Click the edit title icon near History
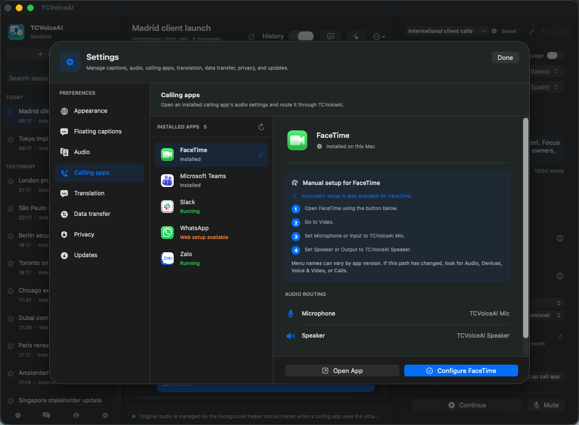 click(x=251, y=36)
